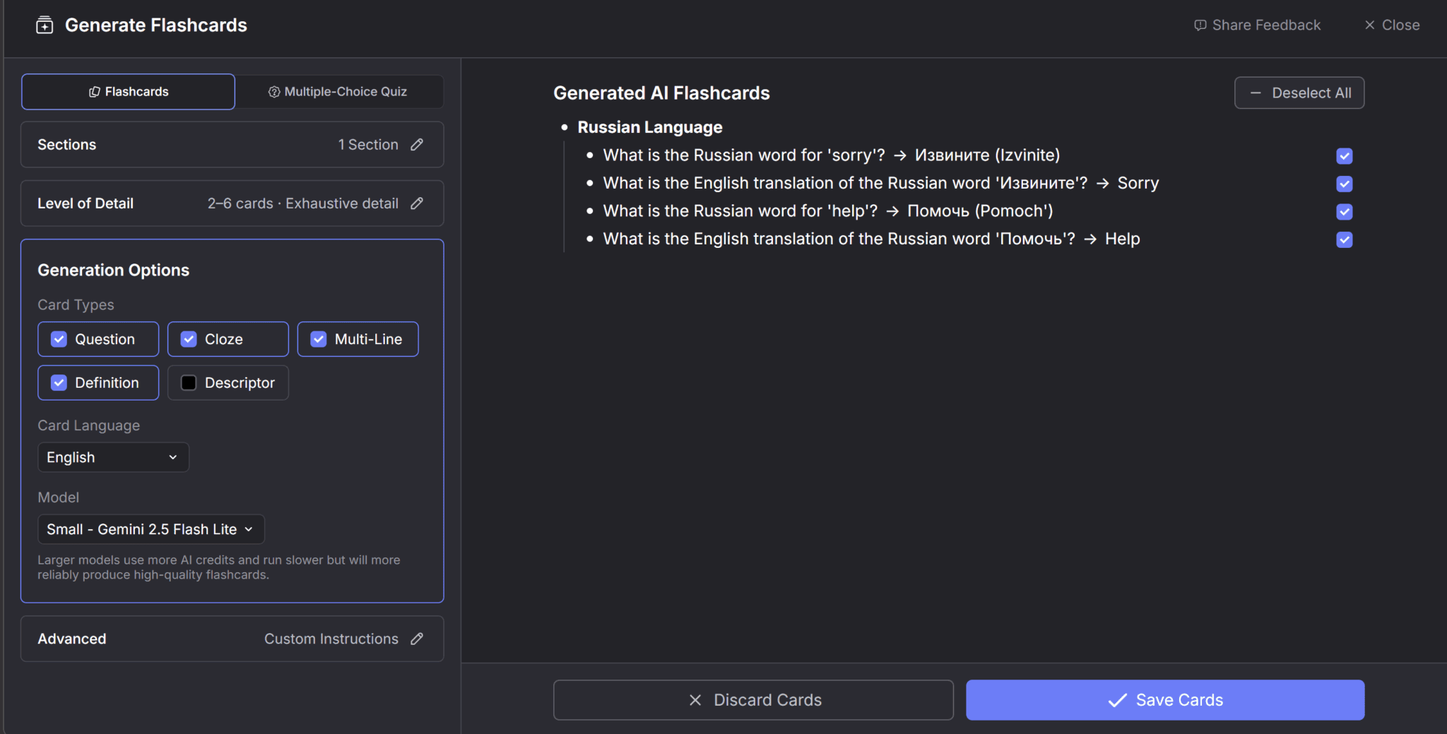1447x734 pixels.
Task: Click the Generate Flashcards header icon
Action: (x=44, y=25)
